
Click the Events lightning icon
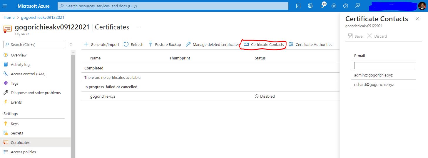tap(6, 102)
